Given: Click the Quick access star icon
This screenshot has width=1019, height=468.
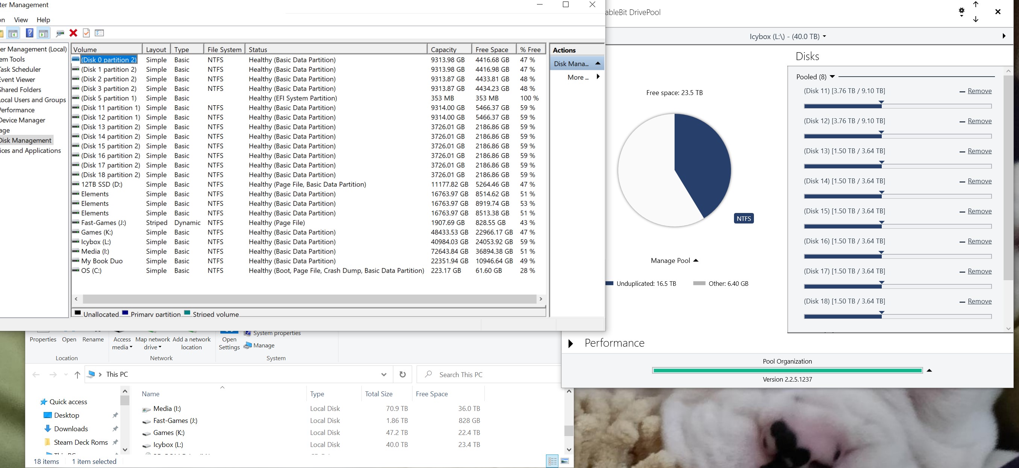Looking at the screenshot, I should [x=44, y=402].
